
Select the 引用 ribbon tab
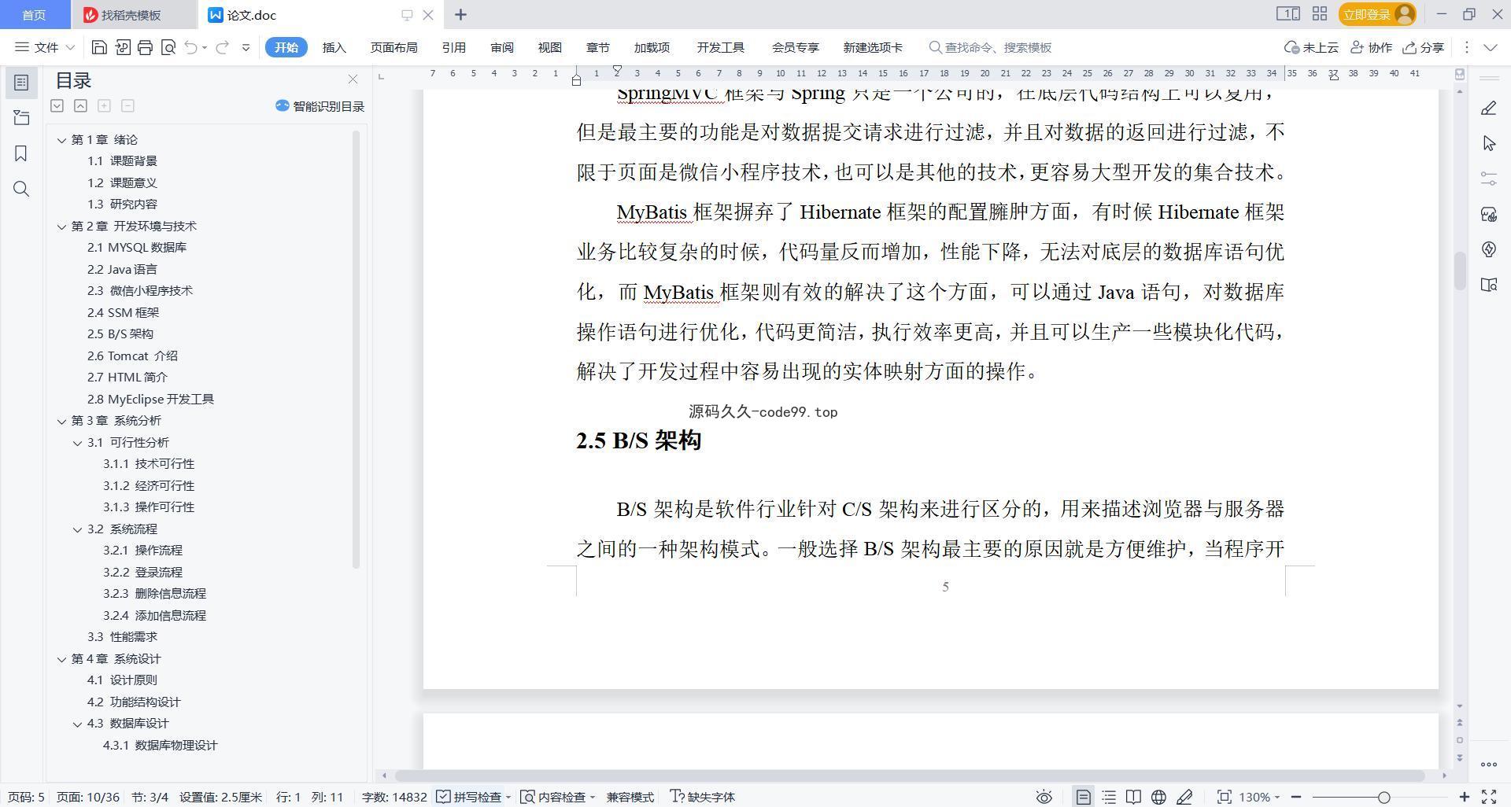(x=453, y=47)
